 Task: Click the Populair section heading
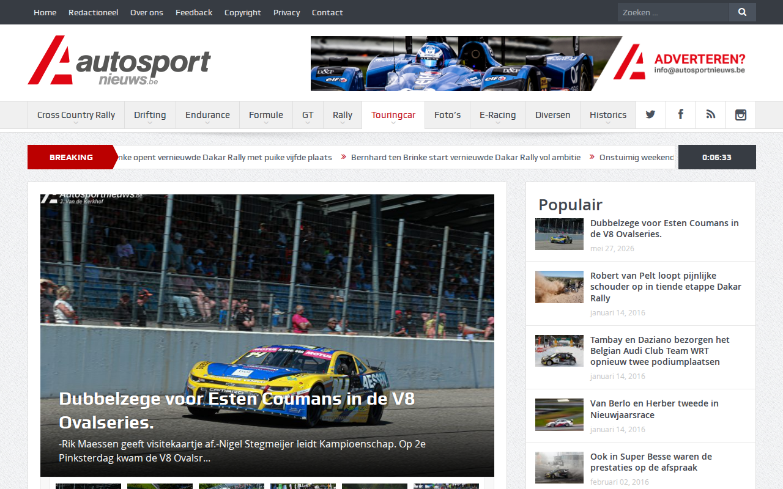click(570, 205)
